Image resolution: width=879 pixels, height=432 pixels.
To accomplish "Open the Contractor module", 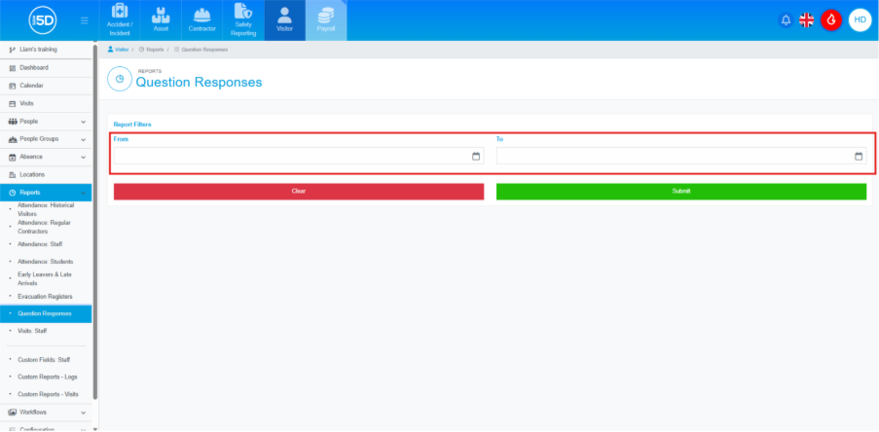I will point(201,20).
